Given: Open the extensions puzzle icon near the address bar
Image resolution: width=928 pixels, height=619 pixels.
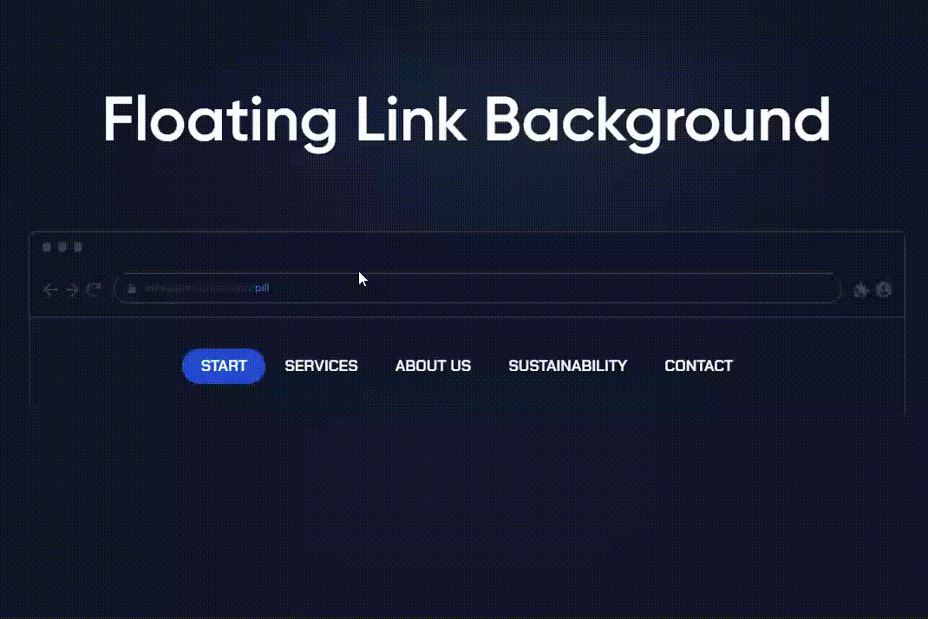Looking at the screenshot, I should click(x=861, y=290).
